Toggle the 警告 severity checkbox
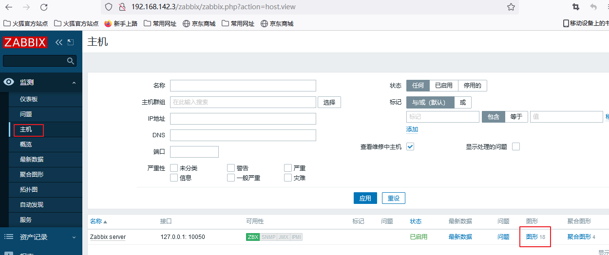This screenshot has height=255, width=609. click(231, 168)
